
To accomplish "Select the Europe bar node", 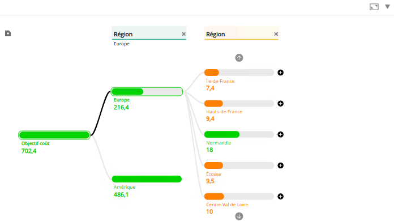I will 147,92.
